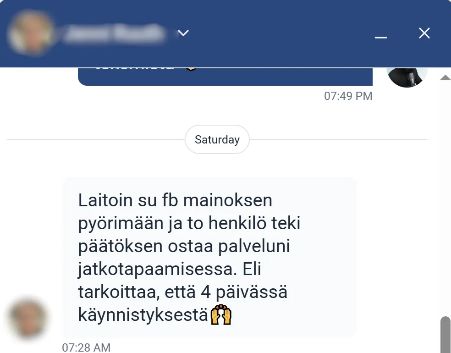Select the Saturday date separator pill
The image size is (451, 353).
tap(217, 139)
